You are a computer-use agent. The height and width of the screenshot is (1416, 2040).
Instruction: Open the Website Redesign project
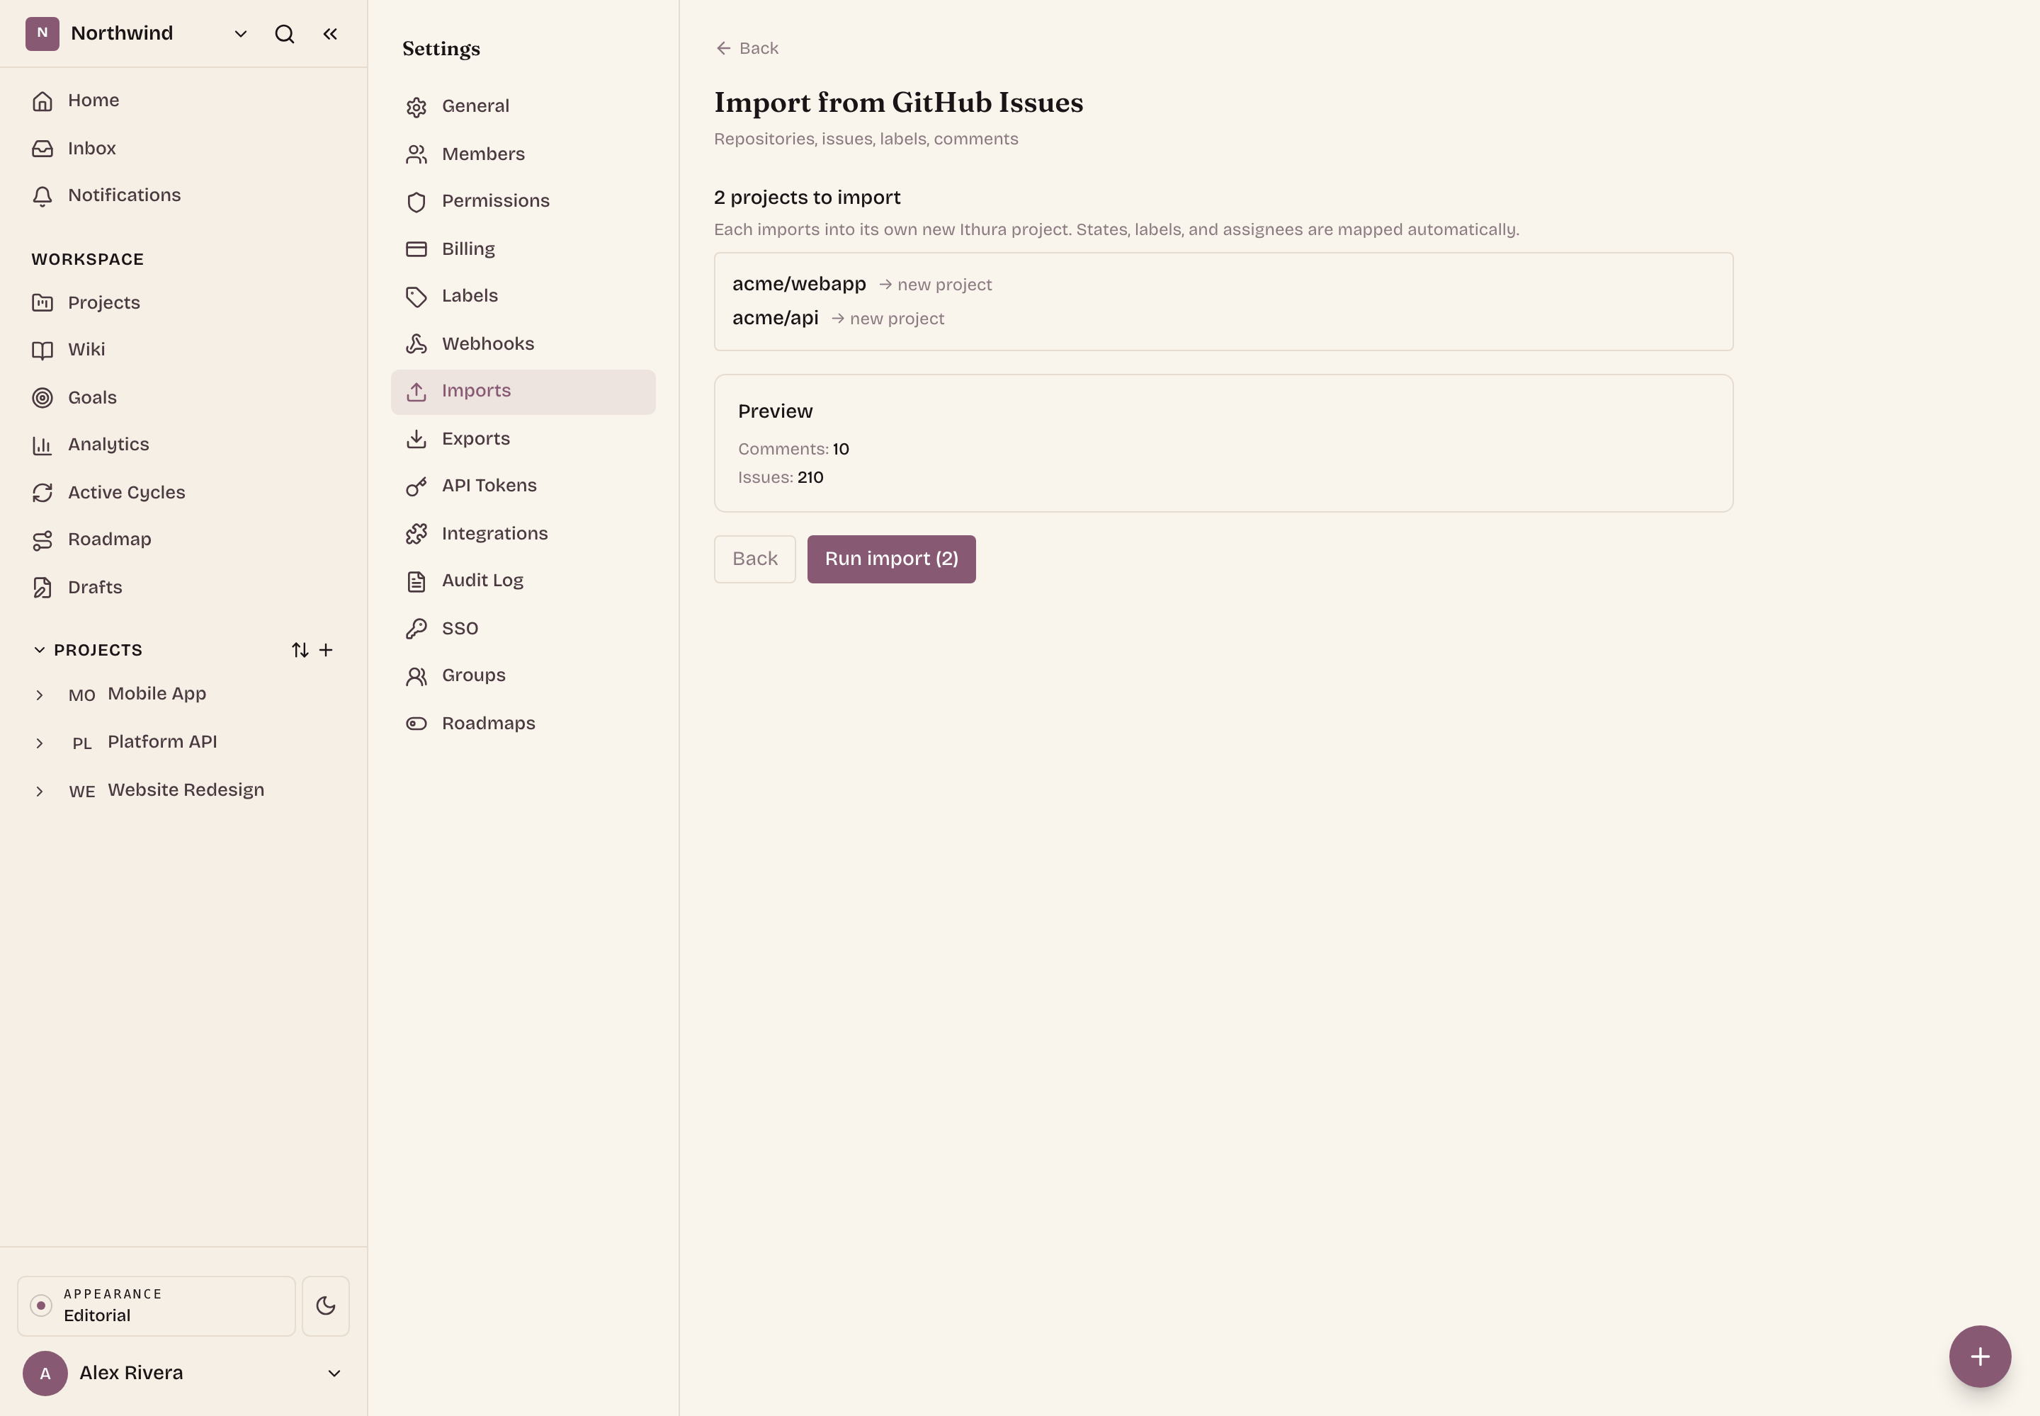click(186, 789)
